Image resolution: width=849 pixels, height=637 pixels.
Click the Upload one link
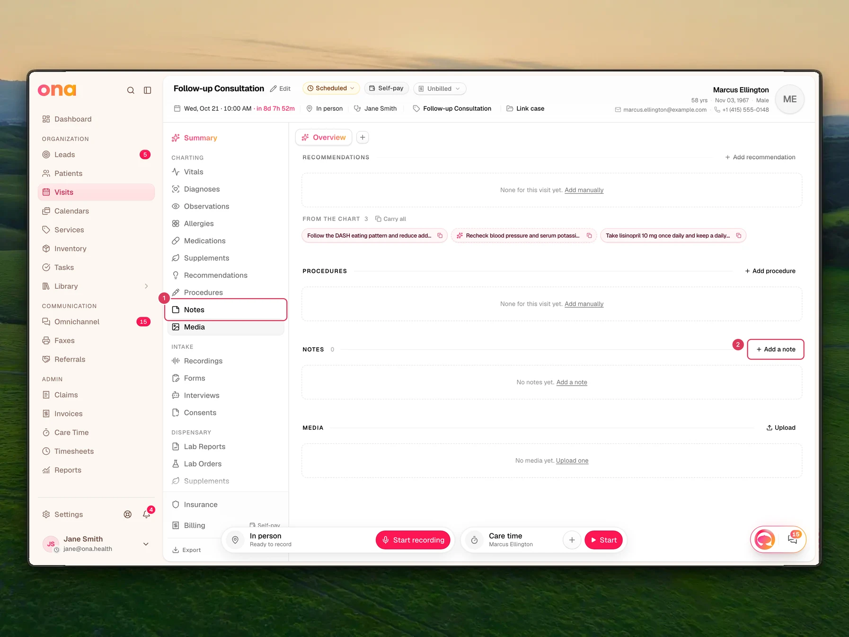572,461
